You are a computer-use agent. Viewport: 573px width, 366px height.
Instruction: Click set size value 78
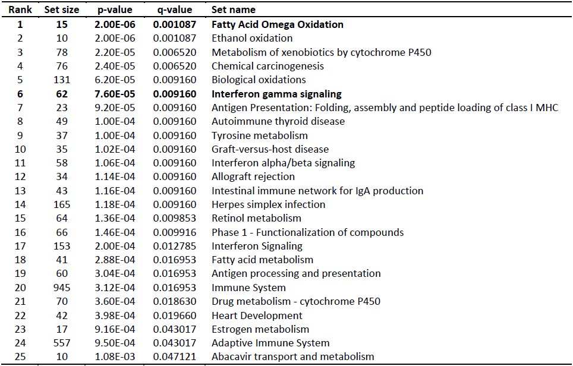click(x=62, y=52)
